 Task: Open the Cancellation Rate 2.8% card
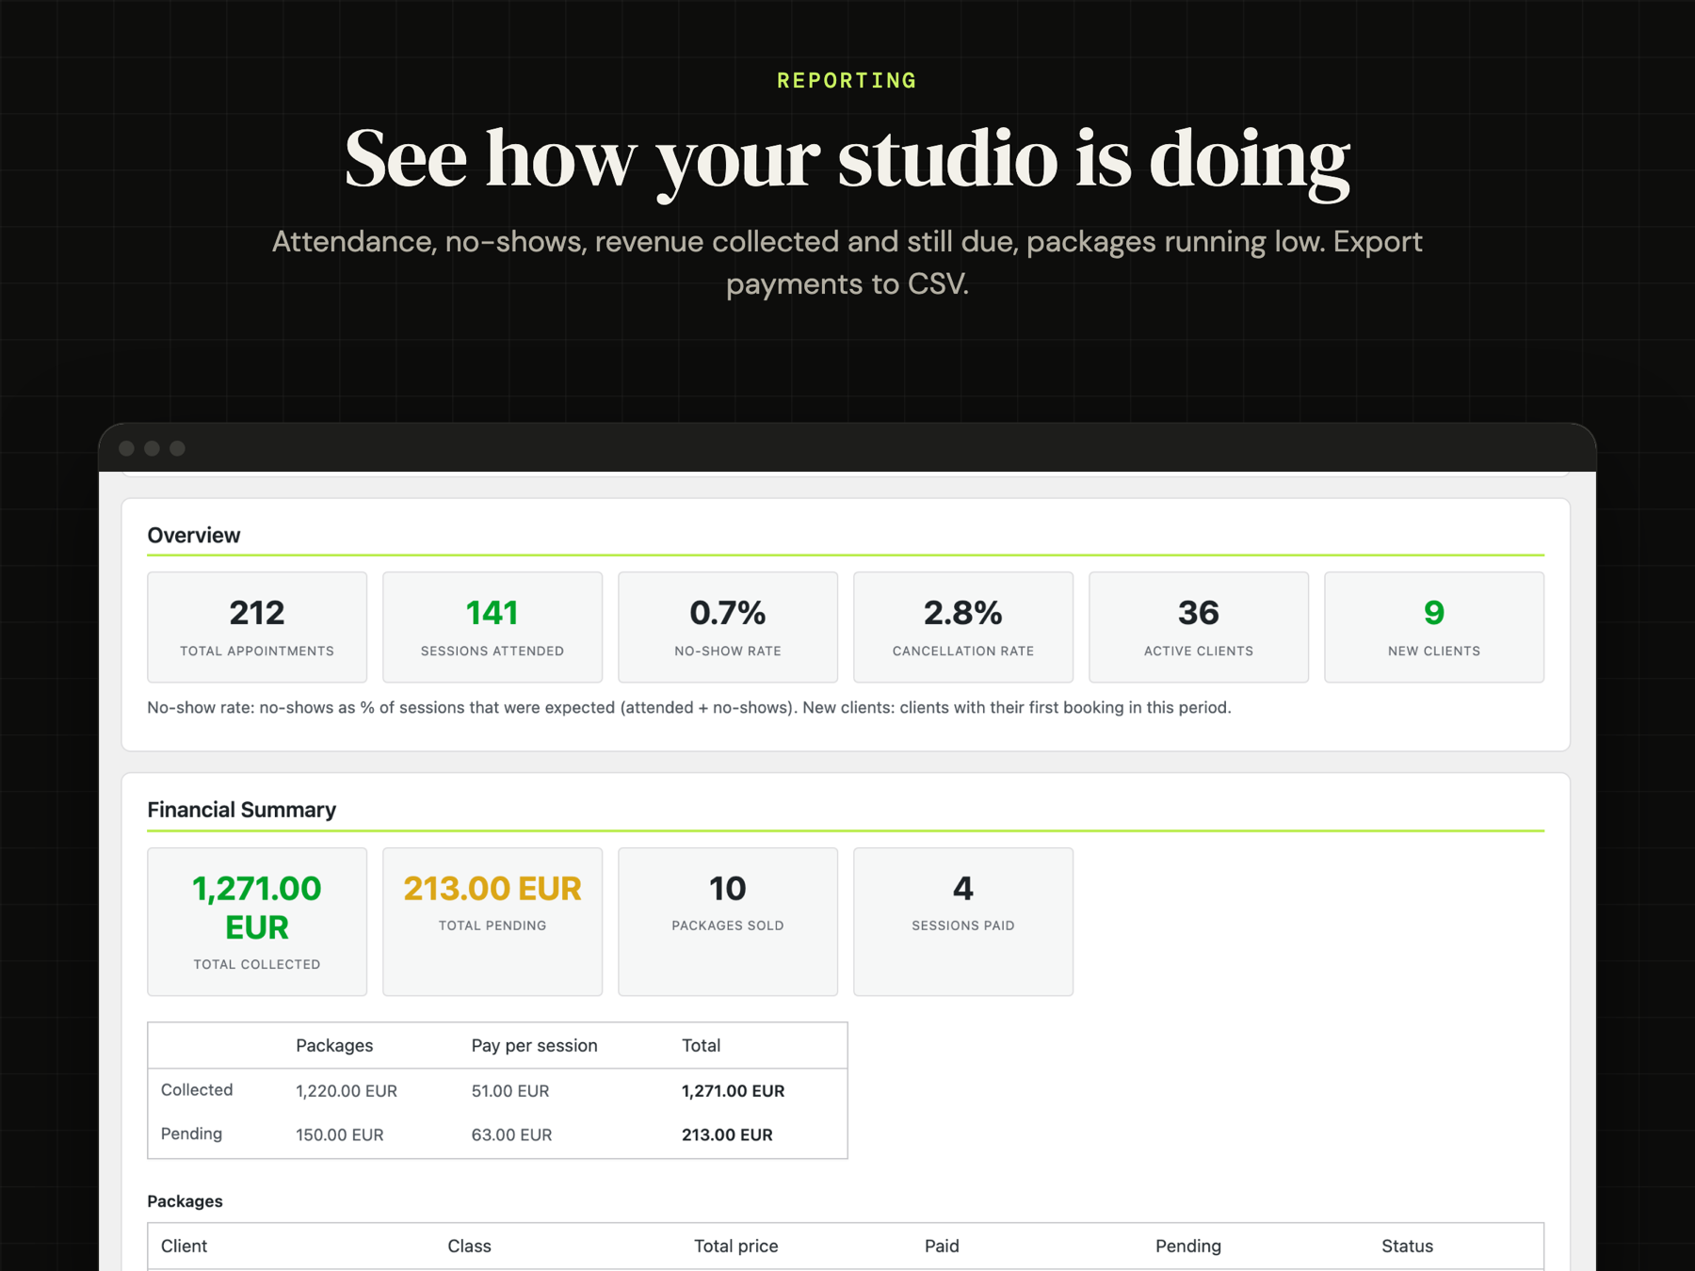pos(963,627)
